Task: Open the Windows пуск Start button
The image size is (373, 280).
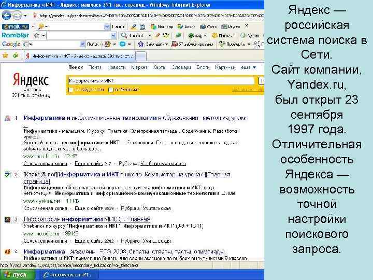Action: point(17,275)
